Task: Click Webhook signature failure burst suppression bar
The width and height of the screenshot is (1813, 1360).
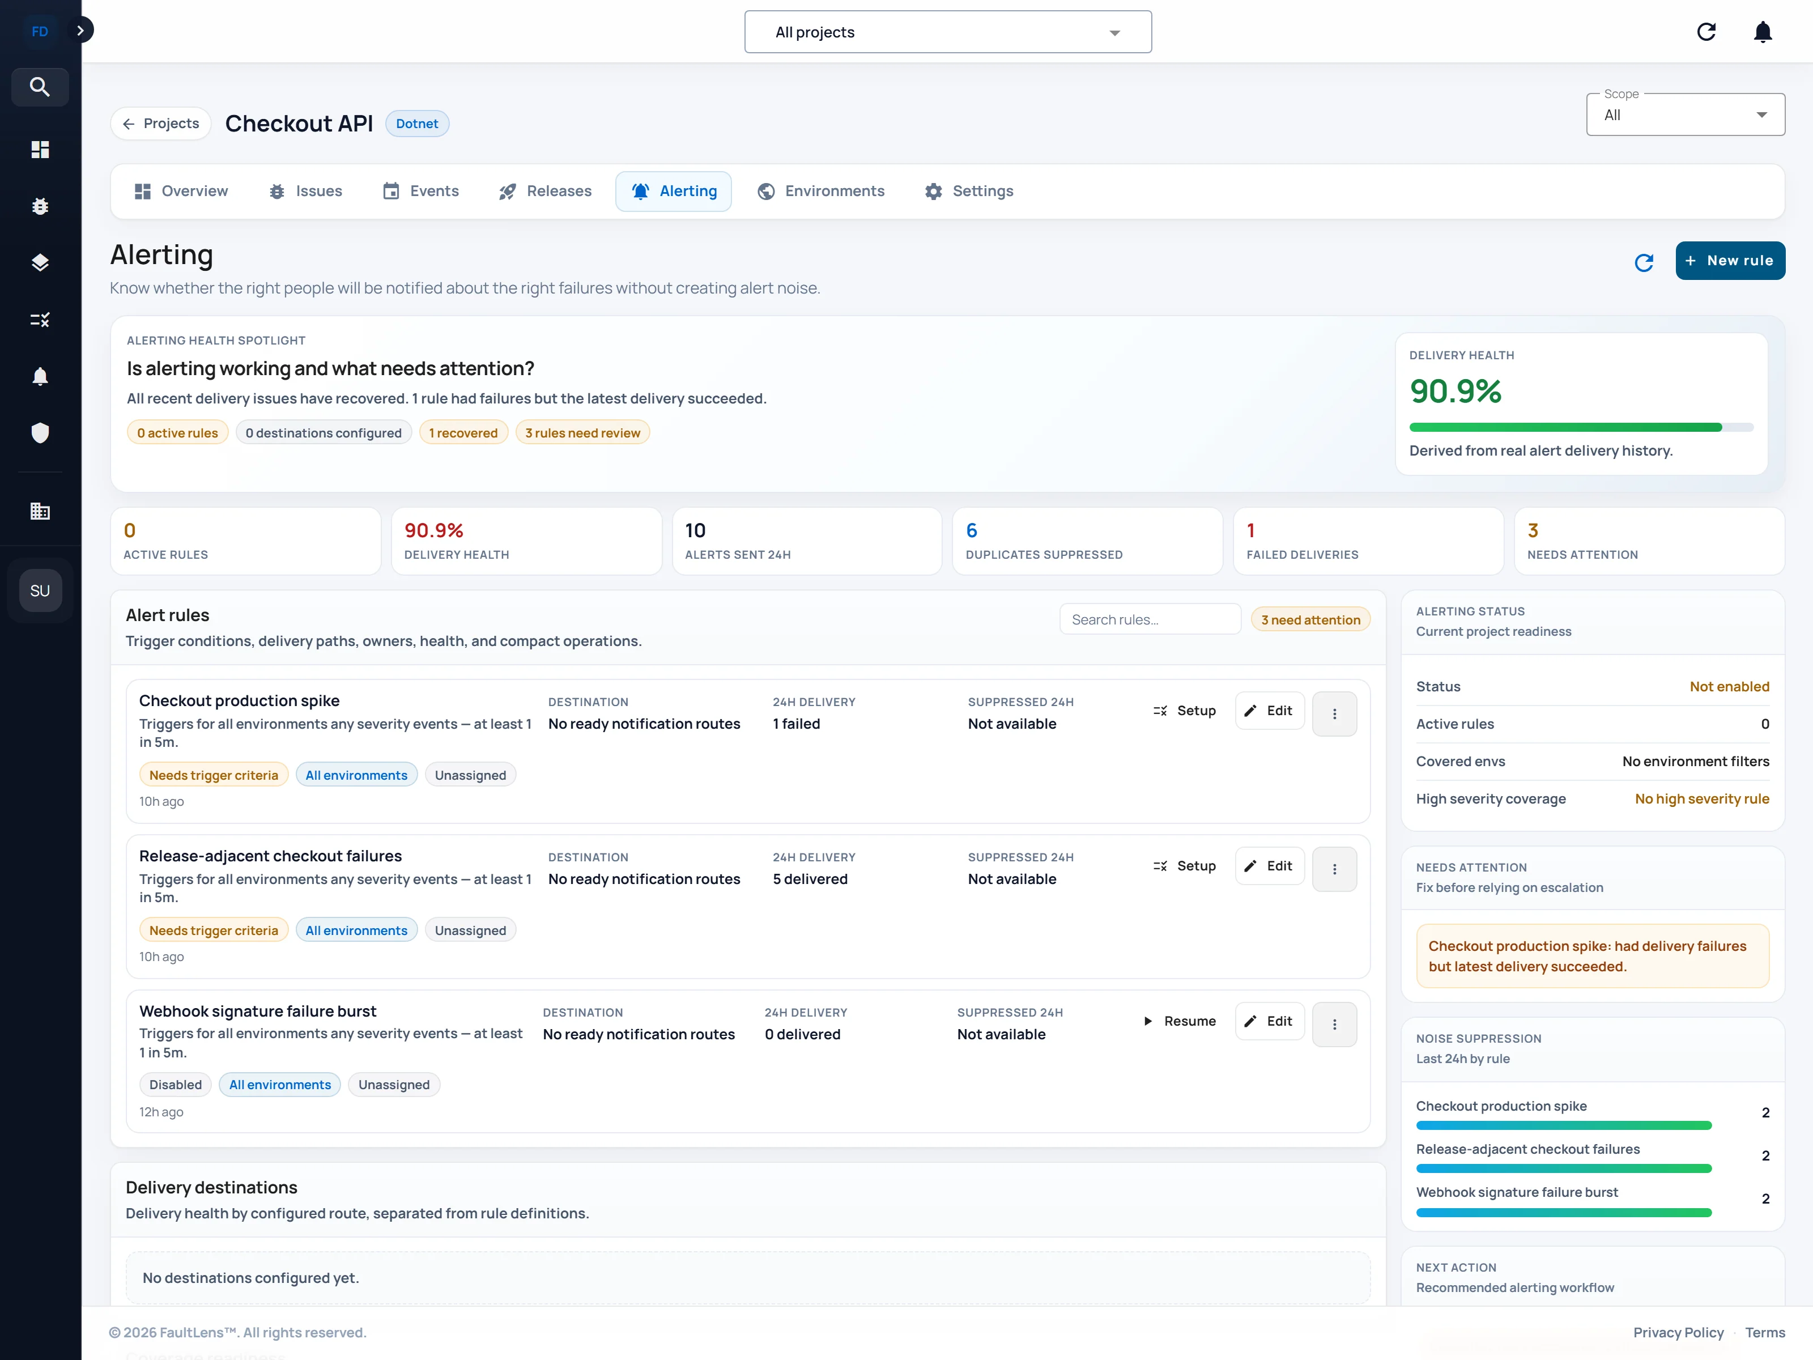Action: (1564, 1213)
